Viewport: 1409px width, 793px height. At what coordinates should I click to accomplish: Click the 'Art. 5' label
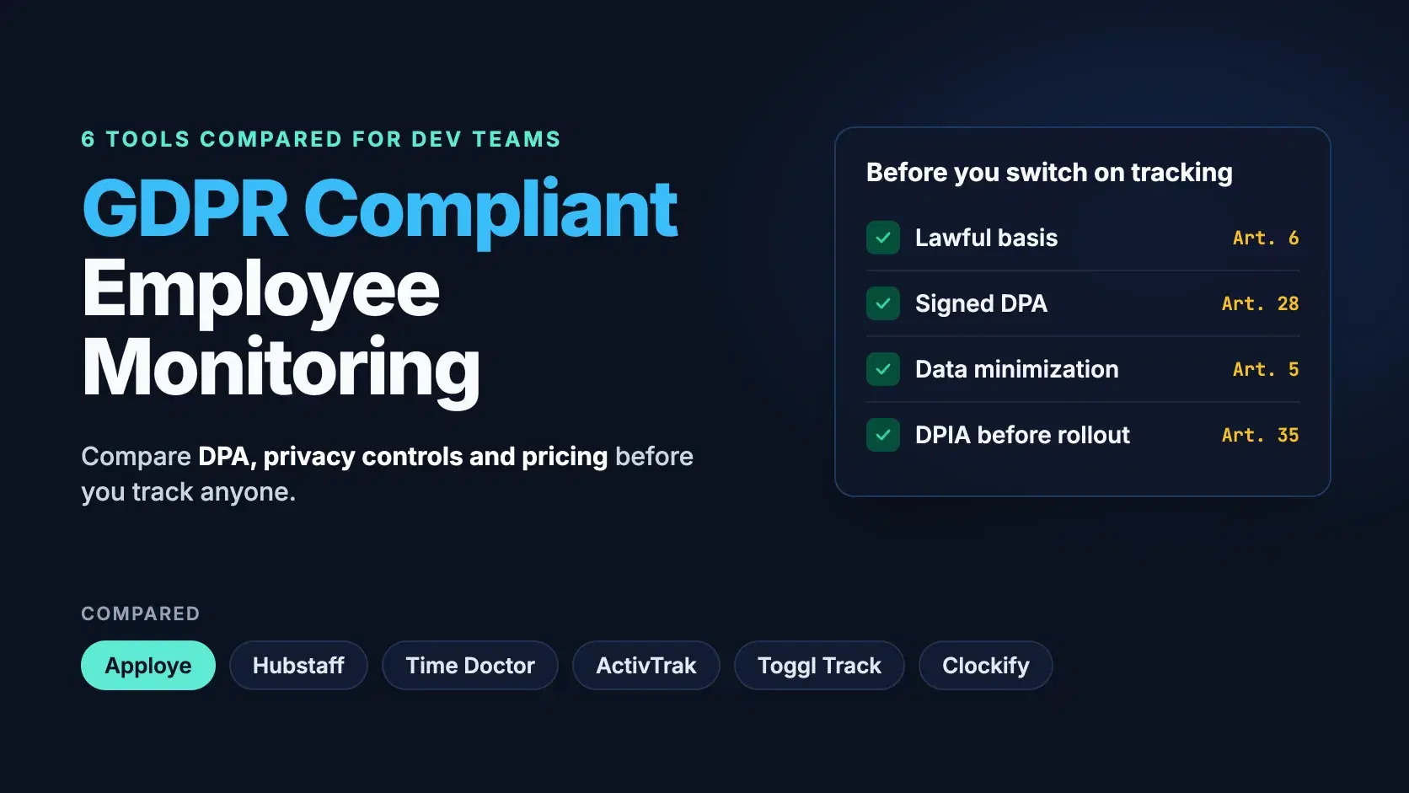[x=1266, y=370]
